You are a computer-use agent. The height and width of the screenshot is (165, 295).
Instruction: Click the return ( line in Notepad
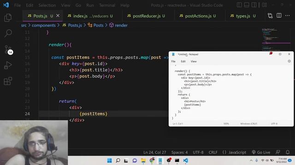coord(184,95)
